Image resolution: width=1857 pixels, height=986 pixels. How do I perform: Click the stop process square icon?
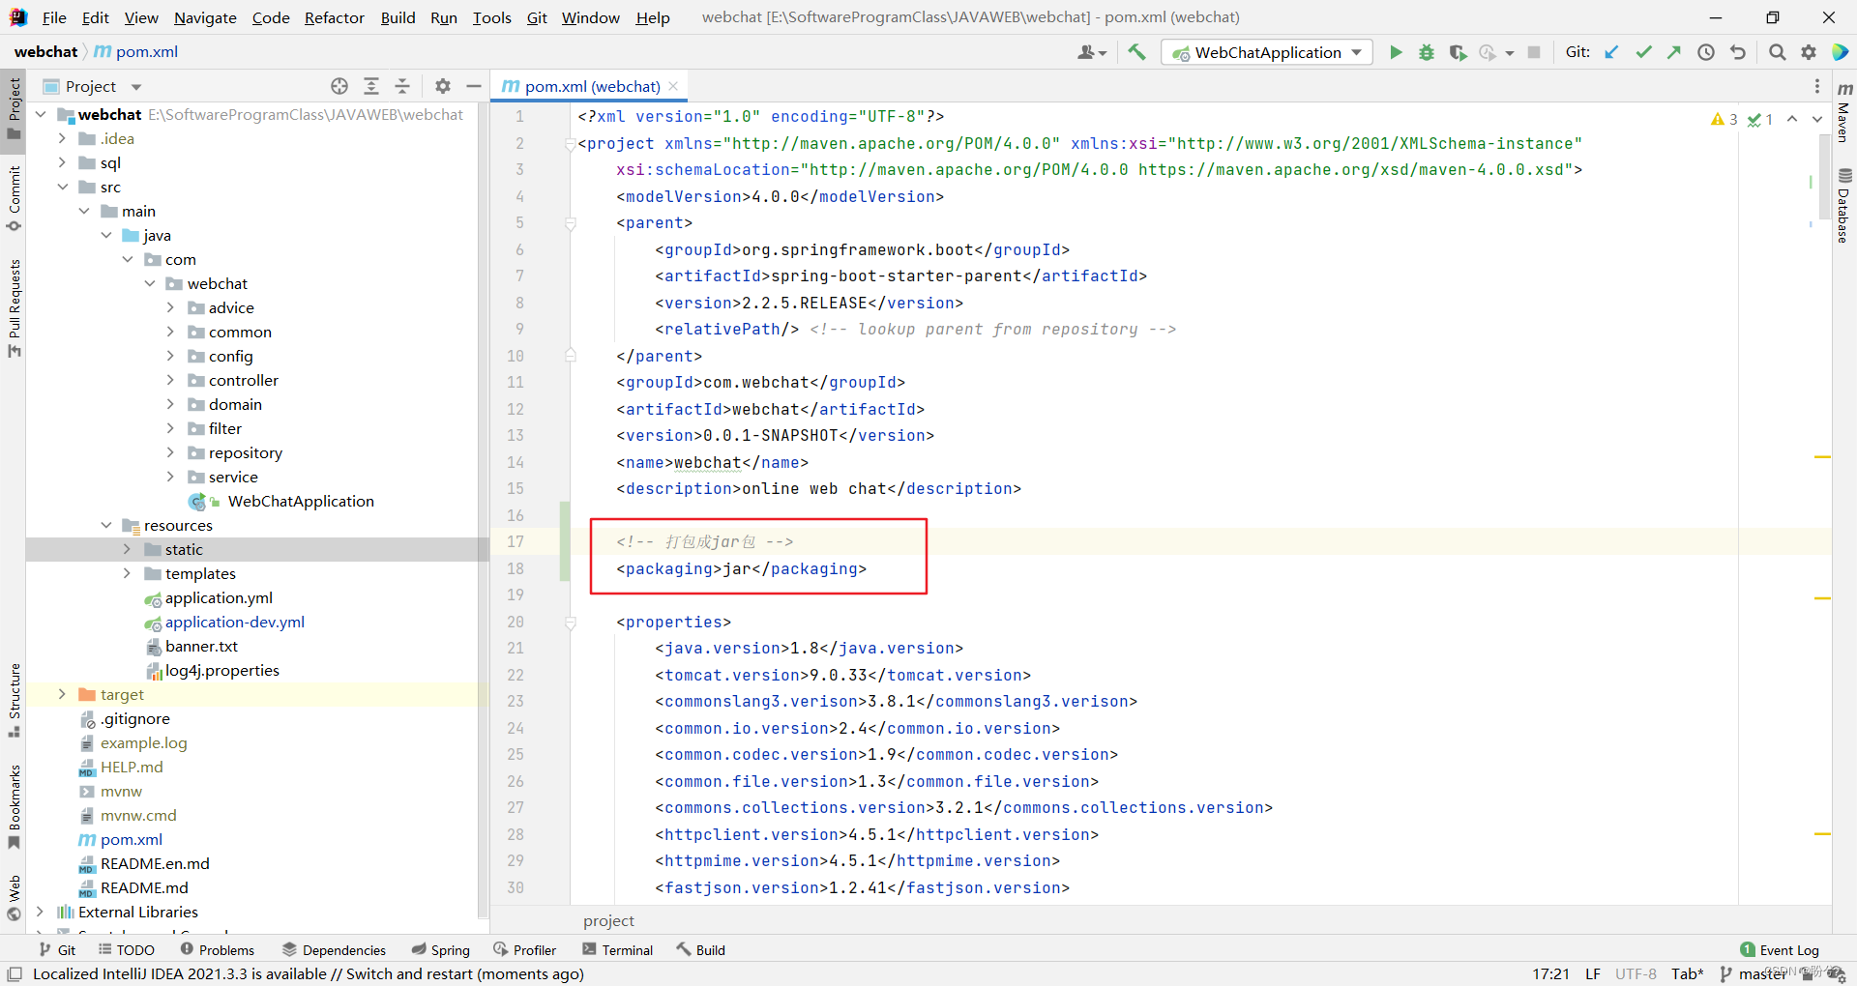coord(1534,52)
